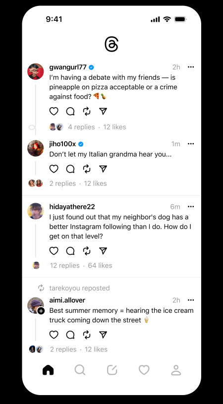Open gwangurl77's profile picture
The width and height of the screenshot is (223, 404).
tap(36, 71)
